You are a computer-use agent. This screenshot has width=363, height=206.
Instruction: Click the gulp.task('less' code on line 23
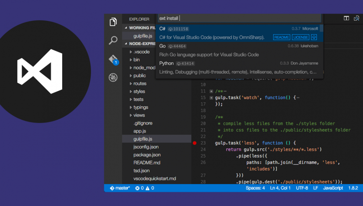[x=255, y=143]
